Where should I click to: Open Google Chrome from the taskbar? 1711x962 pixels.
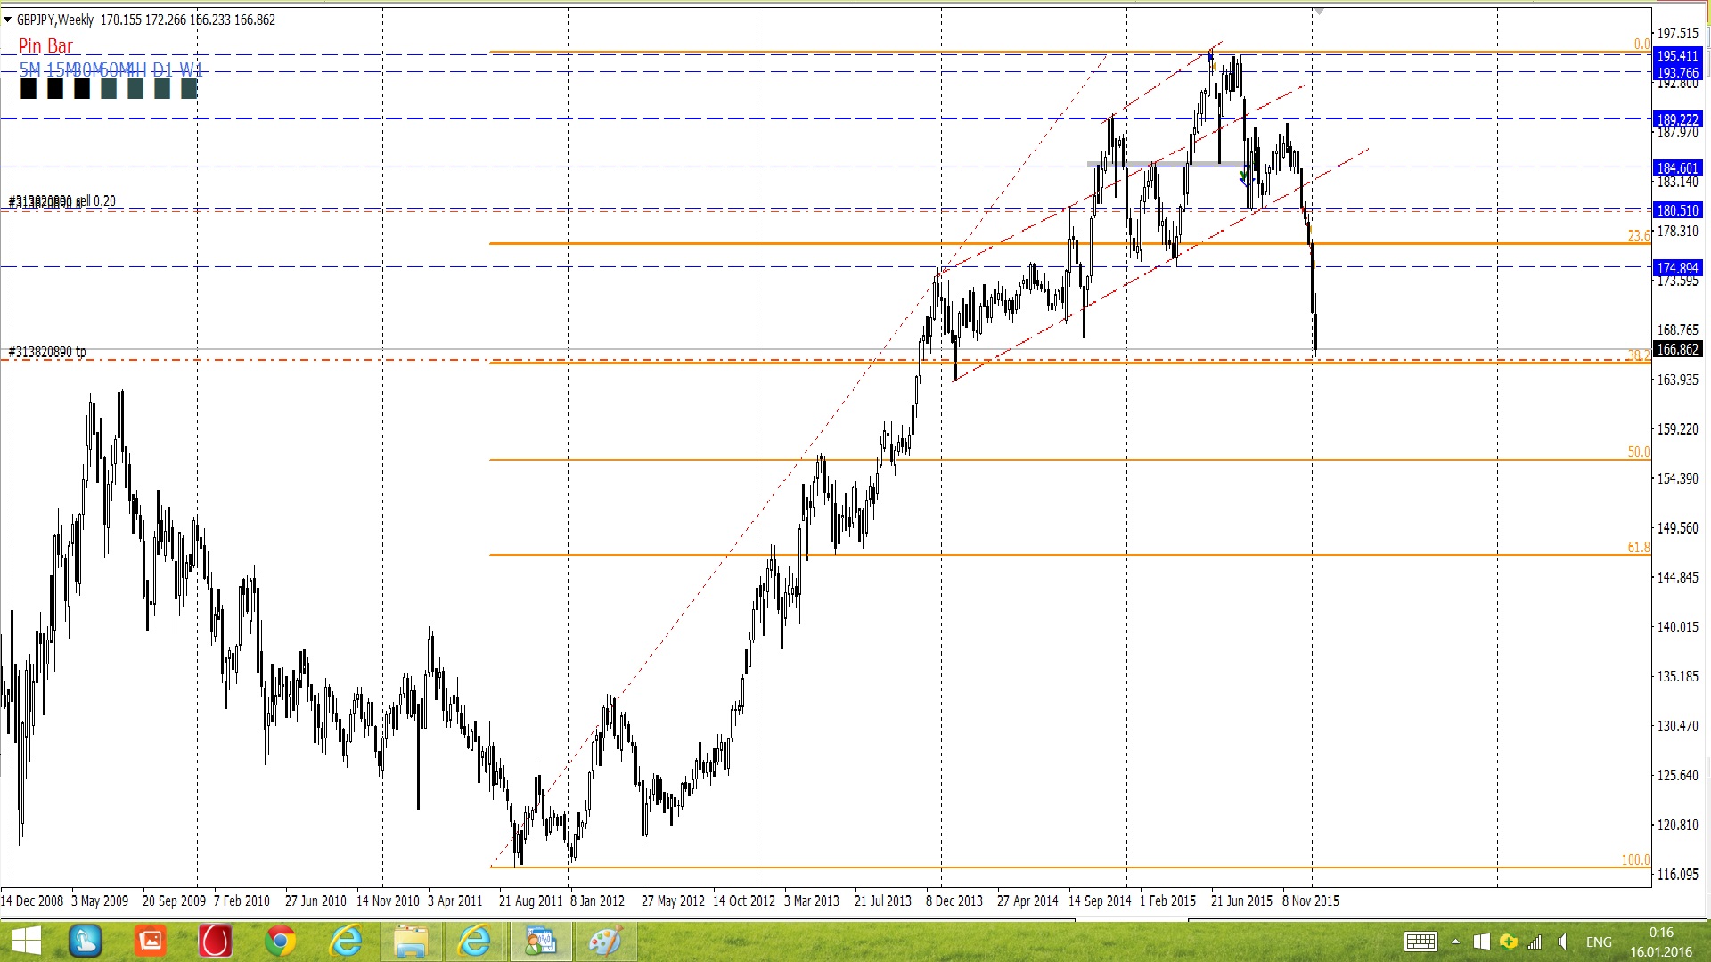280,942
